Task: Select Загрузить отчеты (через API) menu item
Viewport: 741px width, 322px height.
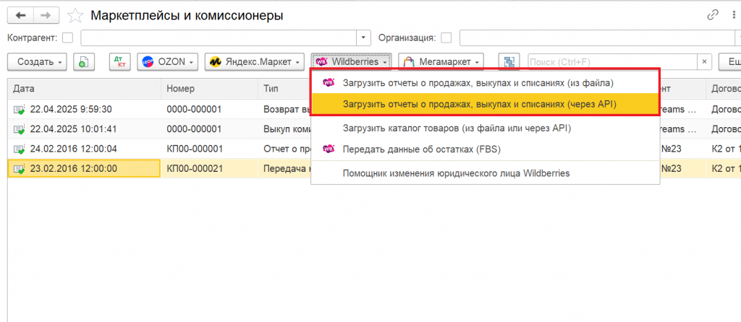Action: pyautogui.click(x=484, y=104)
